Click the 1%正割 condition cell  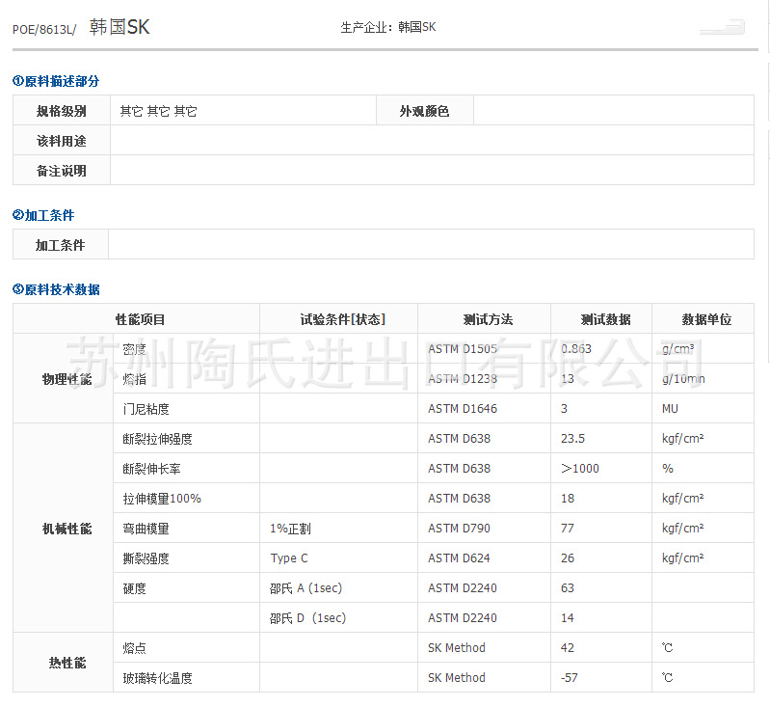339,528
